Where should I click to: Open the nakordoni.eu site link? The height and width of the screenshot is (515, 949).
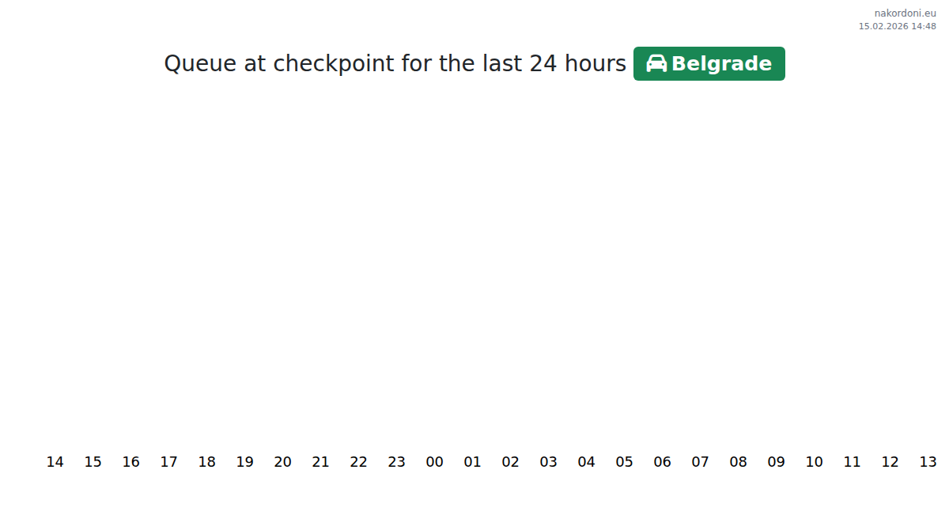[x=905, y=13]
